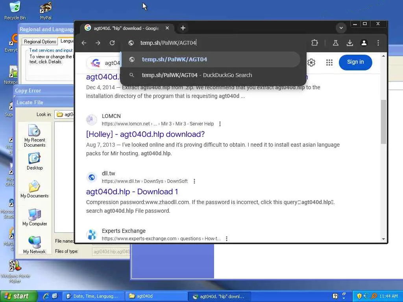The height and width of the screenshot is (302, 403).
Task: Click the browser page vertical scrollbar thumb
Action: click(383, 122)
